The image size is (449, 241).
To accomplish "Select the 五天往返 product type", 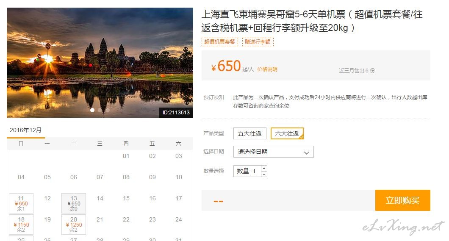I will (x=249, y=133).
